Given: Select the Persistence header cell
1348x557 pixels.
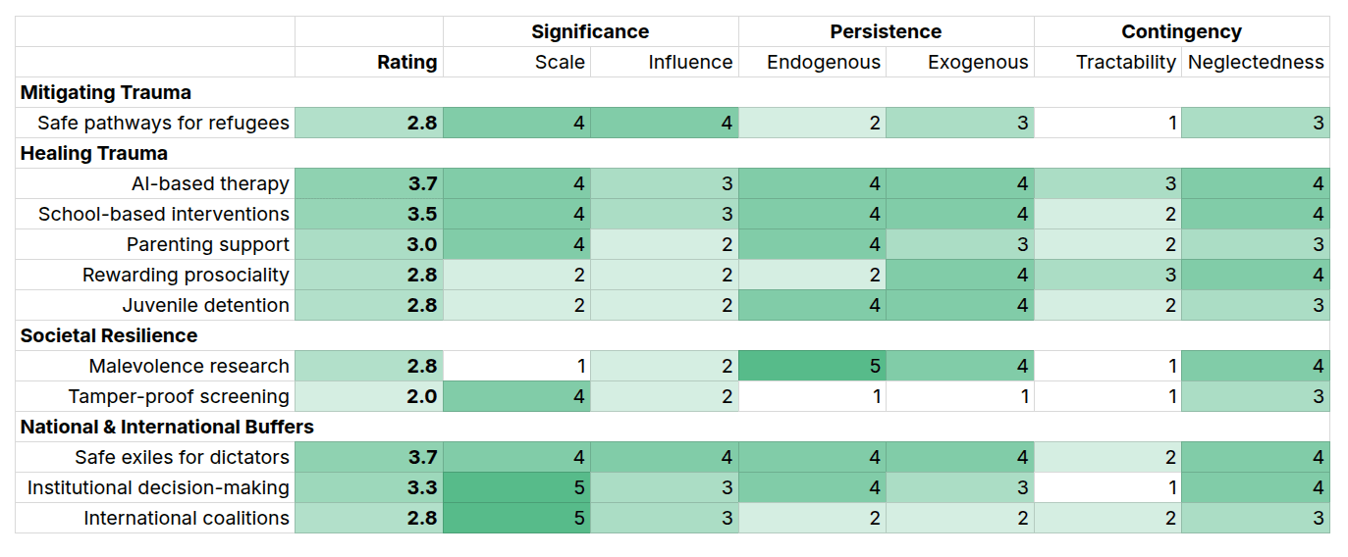Looking at the screenshot, I should [x=886, y=31].
